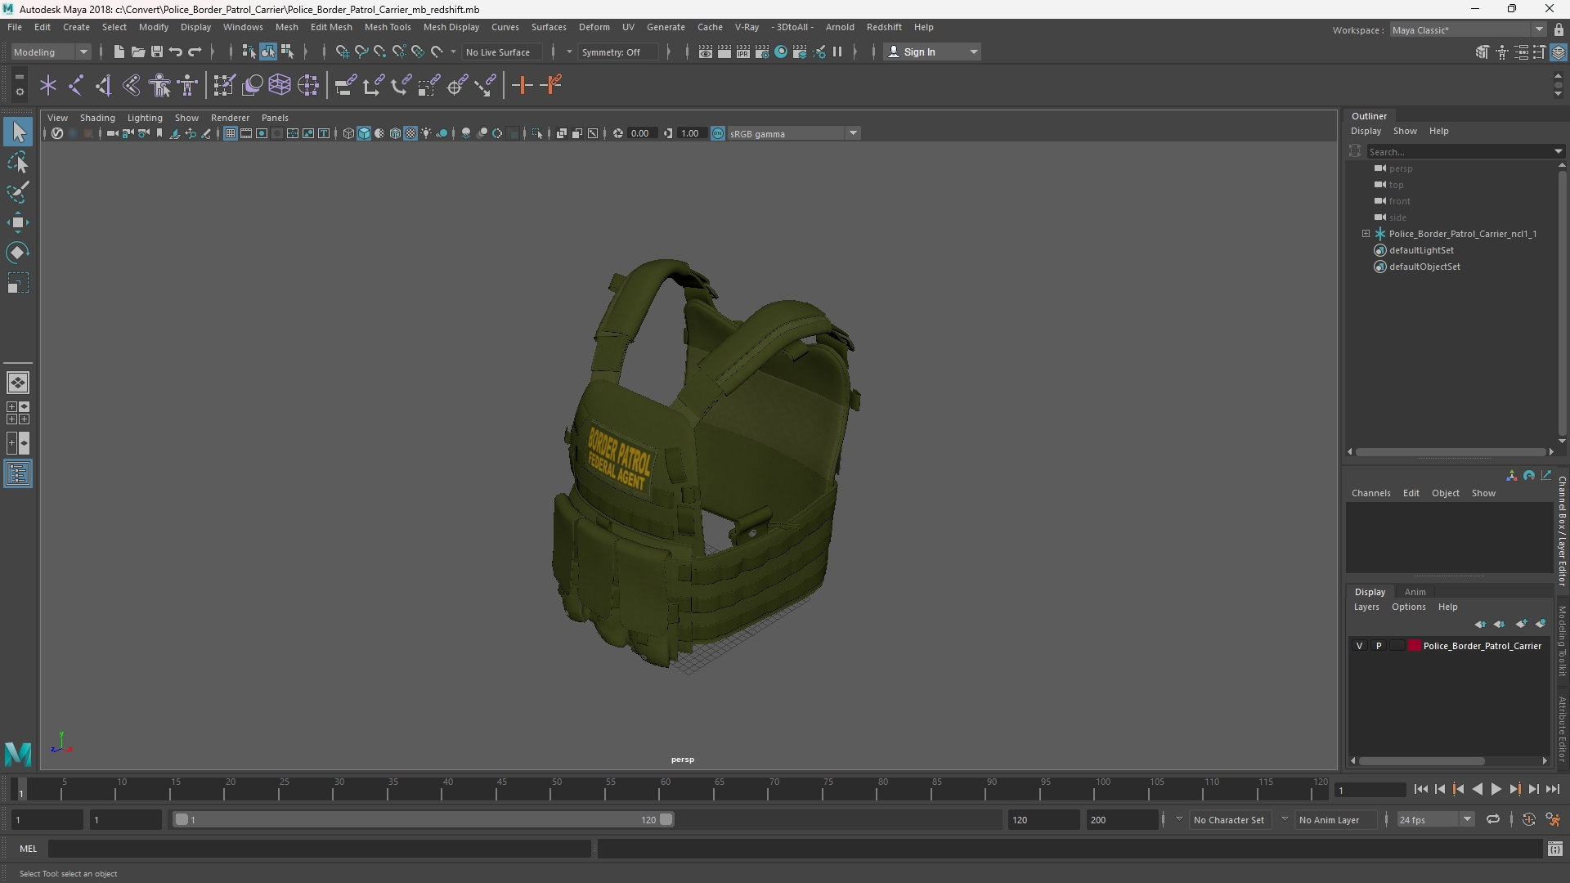Toggle playback P box for Police_Border_Patrol_Carrier layer
Screen dimensions: 1570x883
pyautogui.click(x=1379, y=646)
